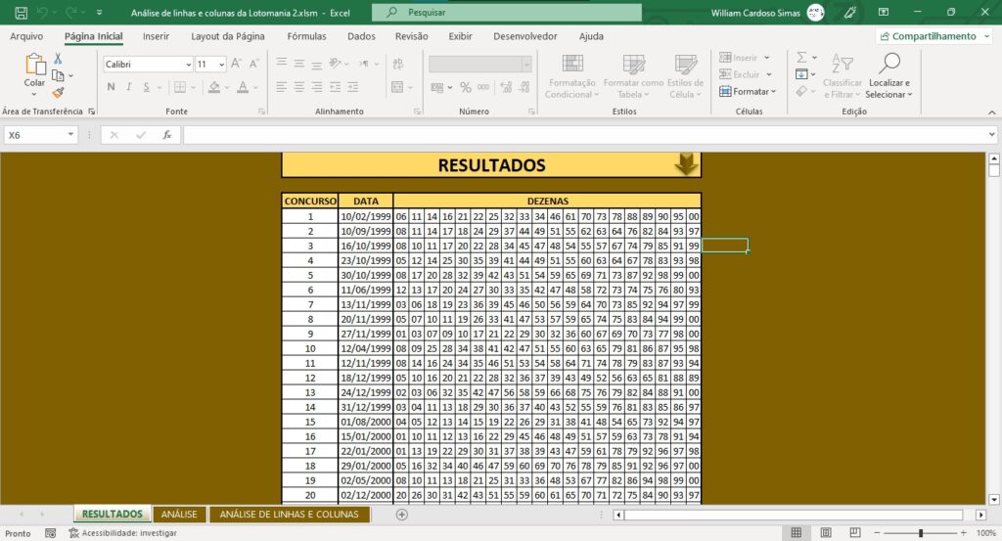The width and height of the screenshot is (1002, 541).
Task: Click the Wrap Text icon
Action: coord(398,64)
